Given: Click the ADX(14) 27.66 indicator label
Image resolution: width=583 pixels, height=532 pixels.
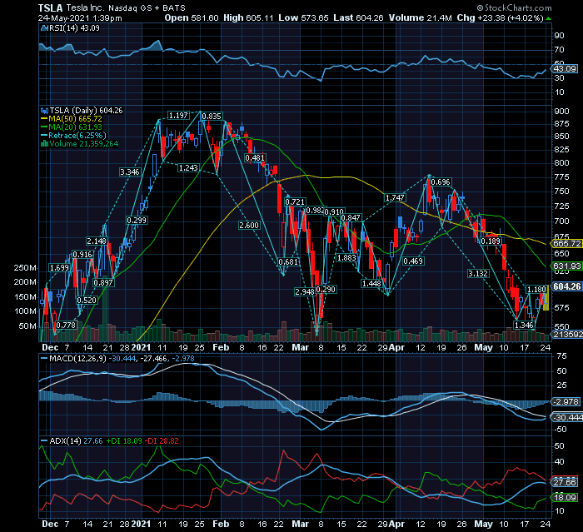Looking at the screenshot, I should [x=72, y=441].
